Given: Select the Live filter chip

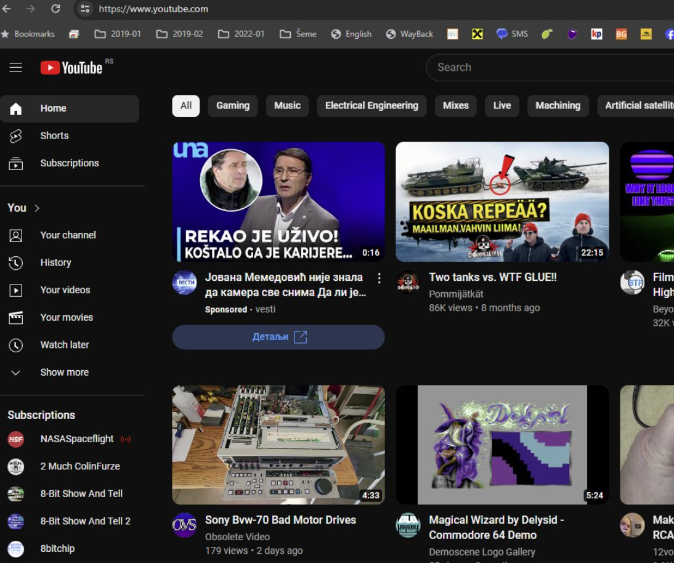Looking at the screenshot, I should [x=502, y=106].
